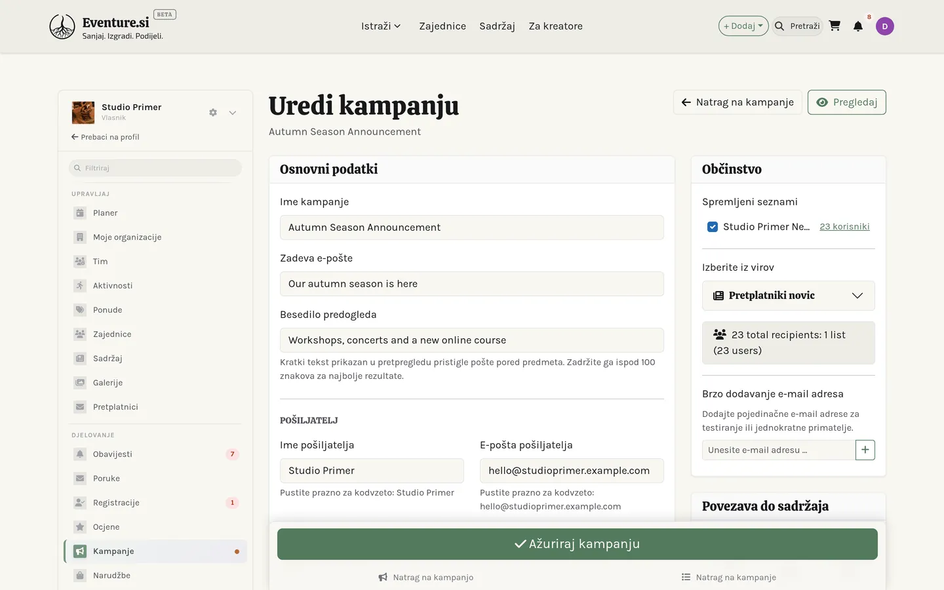Viewport: 944px width, 590px height.
Task: Open Za kreatore in top navigation
Action: [556, 26]
